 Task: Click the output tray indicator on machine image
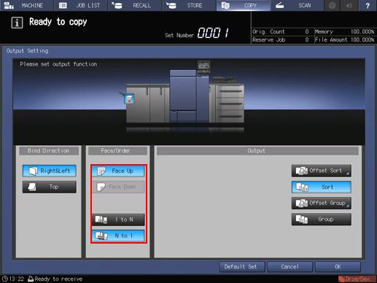[x=130, y=98]
